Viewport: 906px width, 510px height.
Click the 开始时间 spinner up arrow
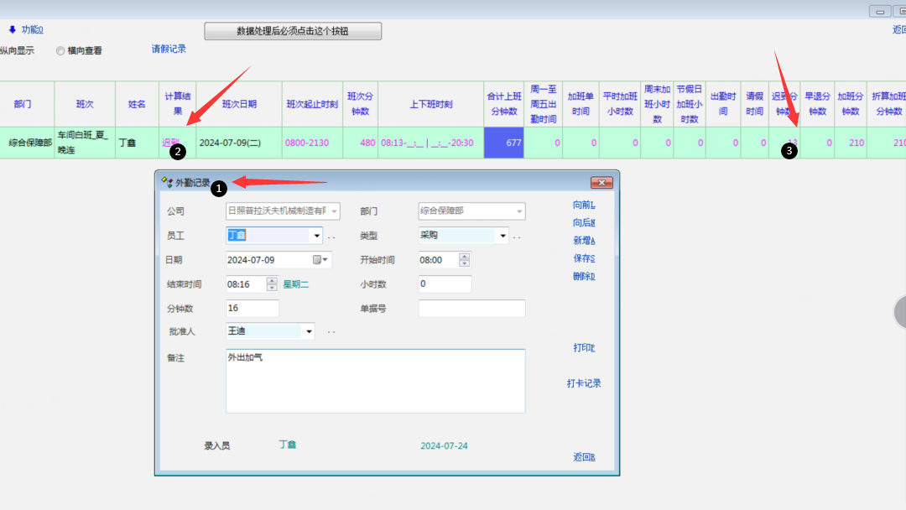pos(465,256)
